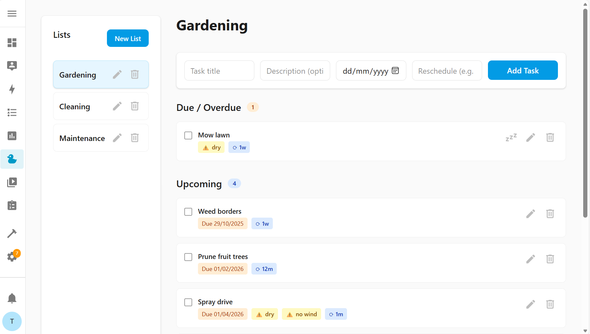The height and width of the screenshot is (334, 590).
Task: Edit the Spray drive task
Action: point(531,304)
